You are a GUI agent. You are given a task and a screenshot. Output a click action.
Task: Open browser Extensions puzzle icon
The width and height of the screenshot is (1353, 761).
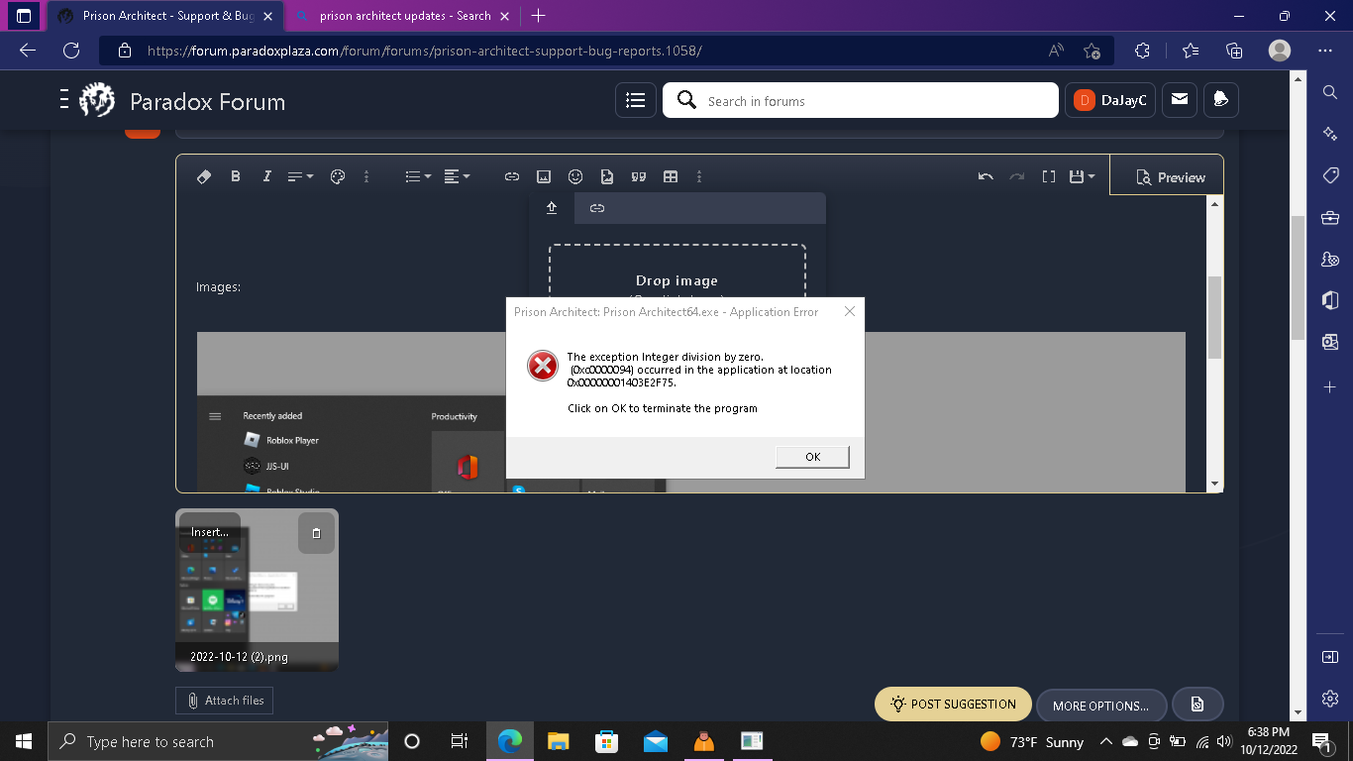pos(1142,51)
